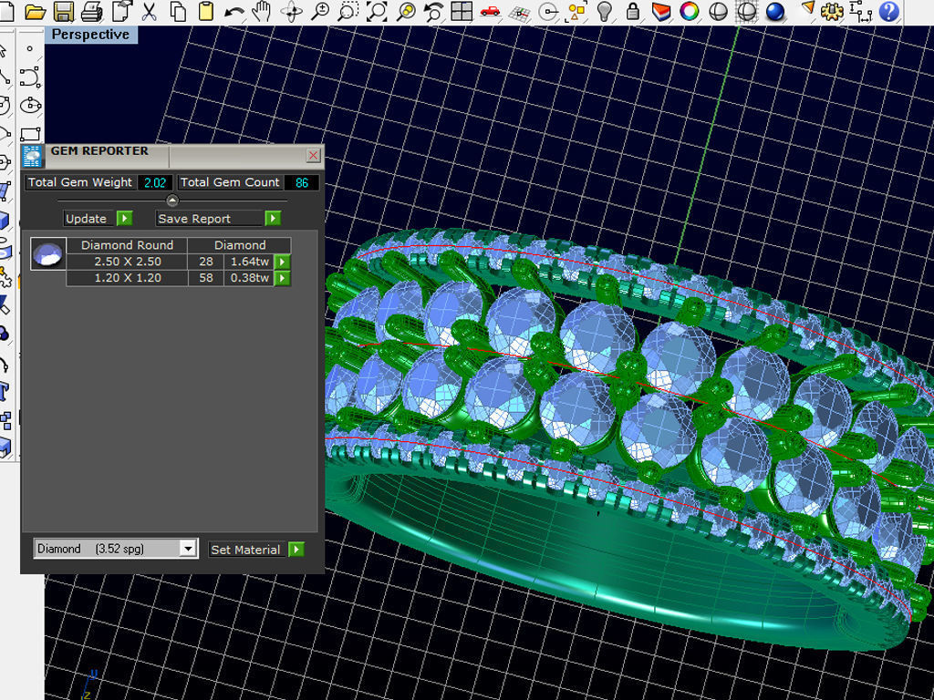934x700 pixels.
Task: Click the orange Spotlight cone icon
Action: pyautogui.click(x=807, y=9)
